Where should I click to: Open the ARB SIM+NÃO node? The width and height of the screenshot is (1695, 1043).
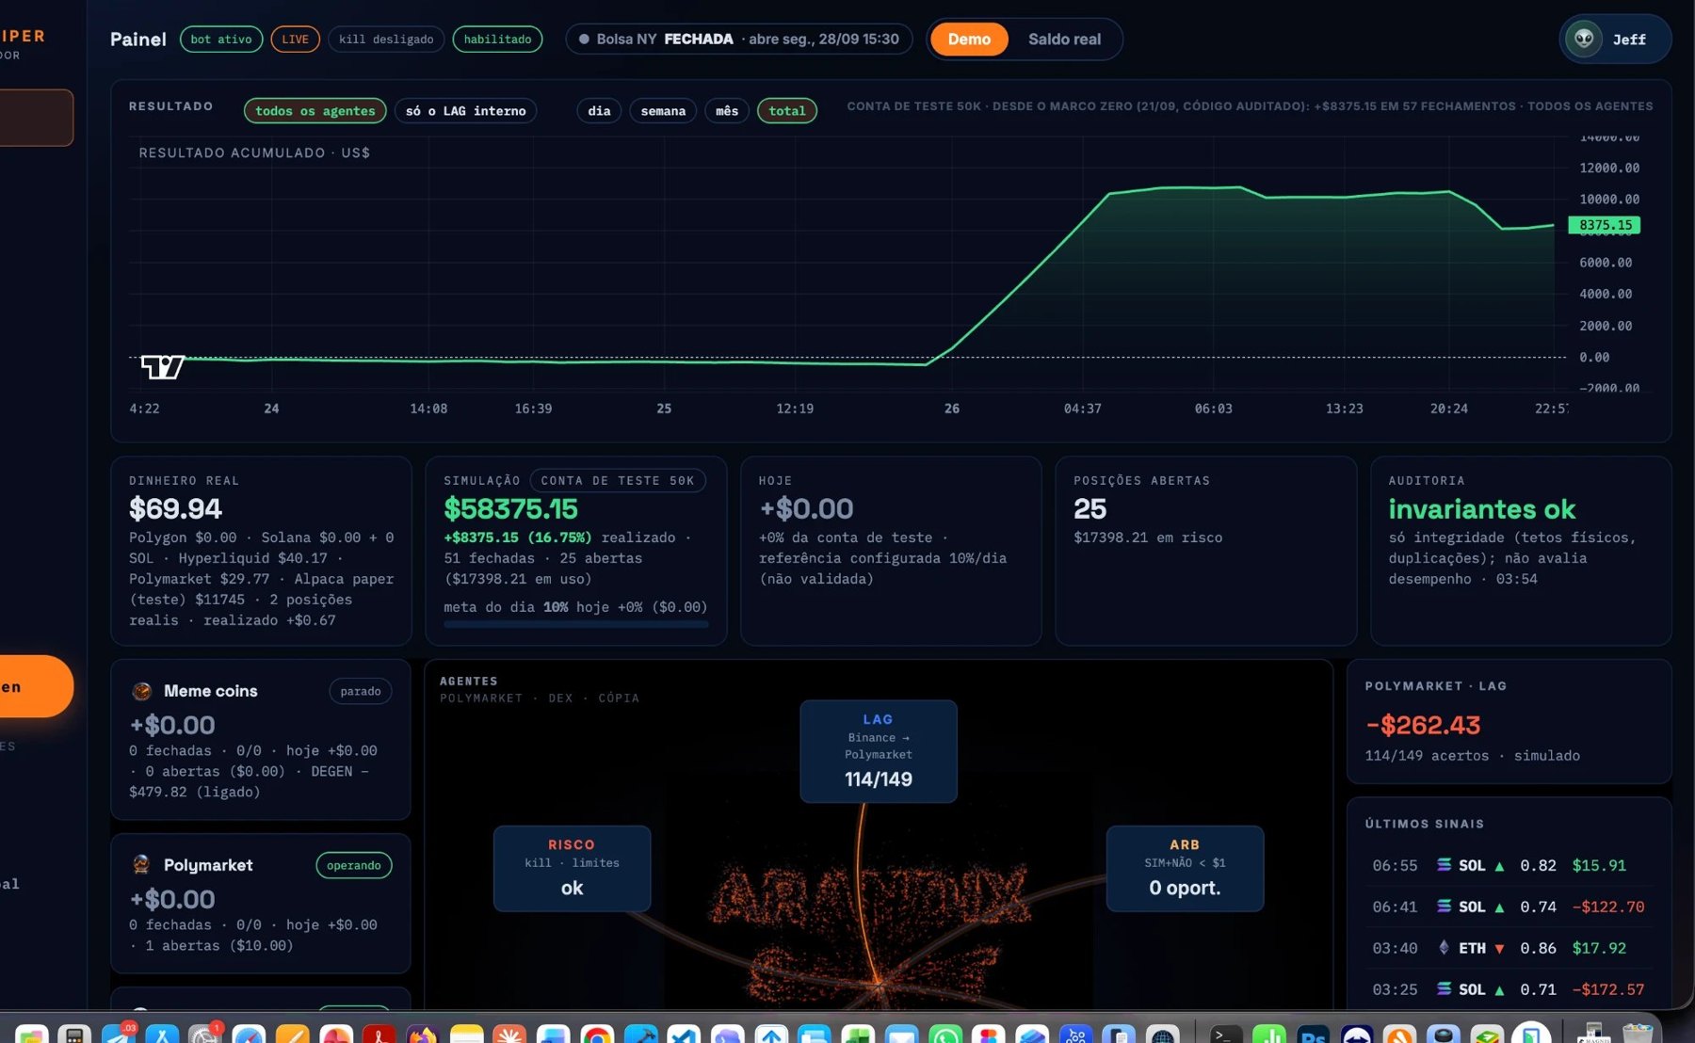(x=1185, y=868)
